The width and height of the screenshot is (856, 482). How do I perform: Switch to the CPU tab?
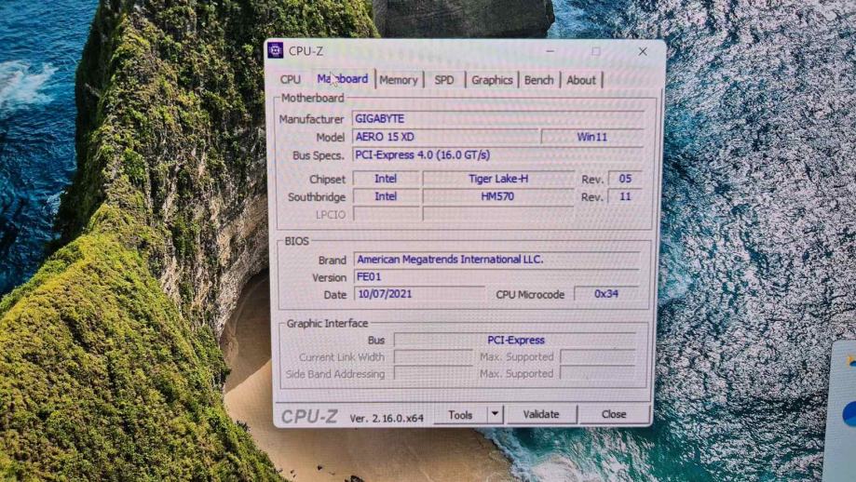(291, 80)
